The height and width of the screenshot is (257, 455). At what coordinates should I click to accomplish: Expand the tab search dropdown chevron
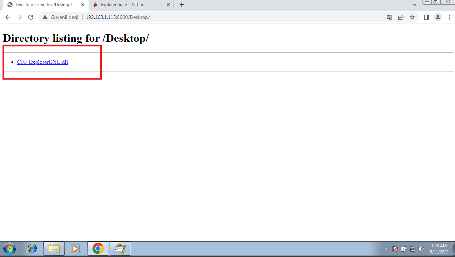coord(415,5)
